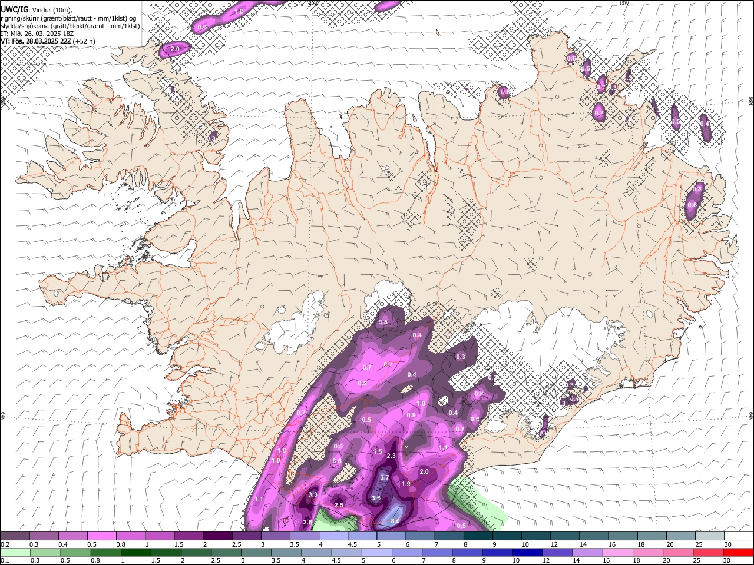
Task: Click the 'UWC/IG: Vindur (10m)' title text
Action: (36, 9)
